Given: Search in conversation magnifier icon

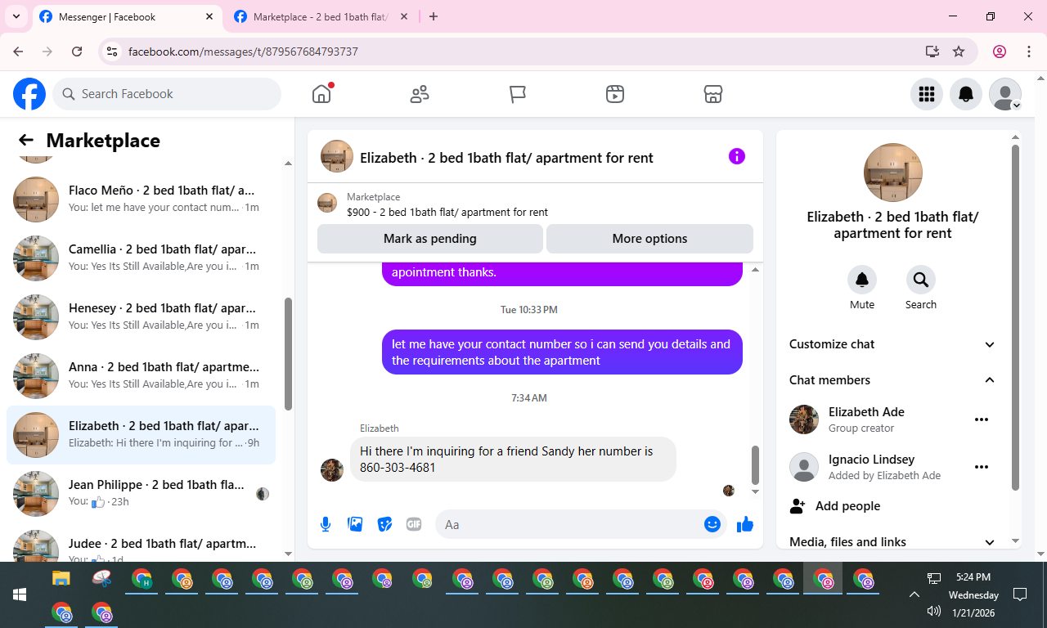Looking at the screenshot, I should coord(921,280).
